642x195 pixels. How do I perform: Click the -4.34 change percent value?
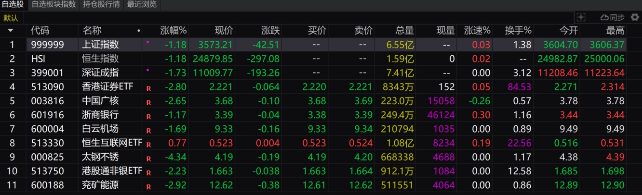175,157
